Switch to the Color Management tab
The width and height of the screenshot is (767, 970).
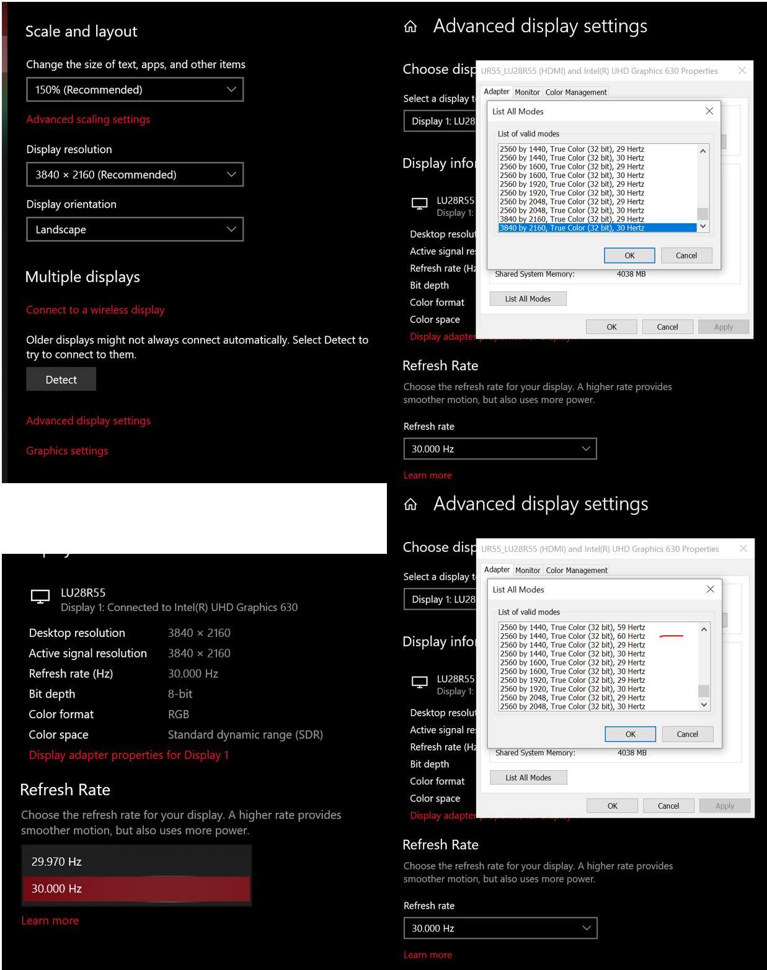[576, 92]
